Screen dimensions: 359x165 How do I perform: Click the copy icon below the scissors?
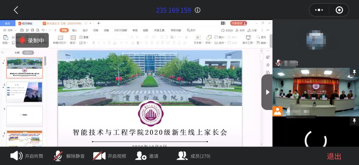pyautogui.click(x=13, y=43)
